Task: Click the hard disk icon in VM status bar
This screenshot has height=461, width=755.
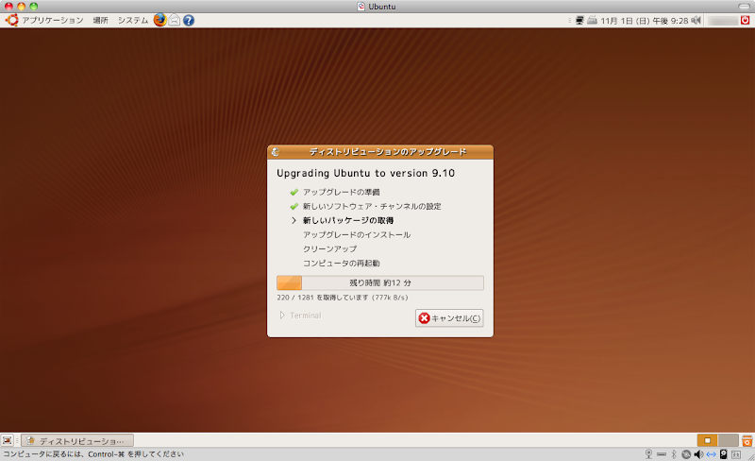Action: point(724,453)
